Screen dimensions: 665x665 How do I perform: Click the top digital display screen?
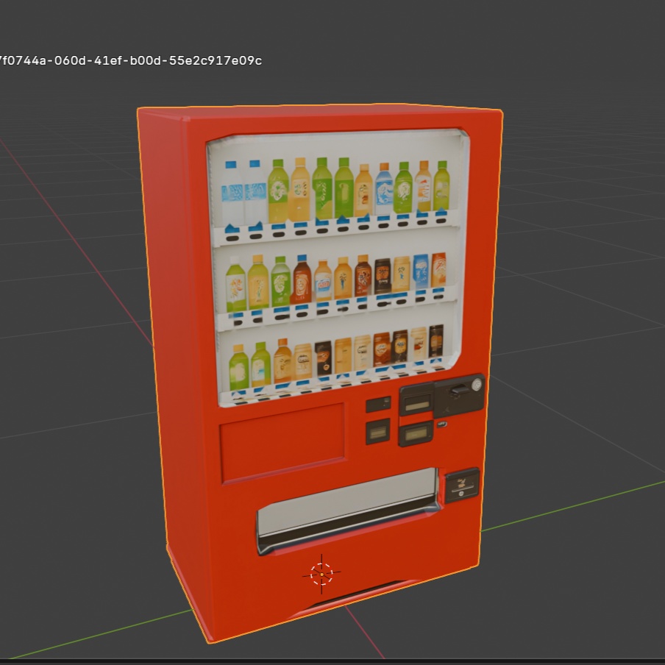click(x=416, y=405)
